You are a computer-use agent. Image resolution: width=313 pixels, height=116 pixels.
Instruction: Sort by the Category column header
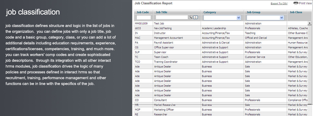pos(210,12)
